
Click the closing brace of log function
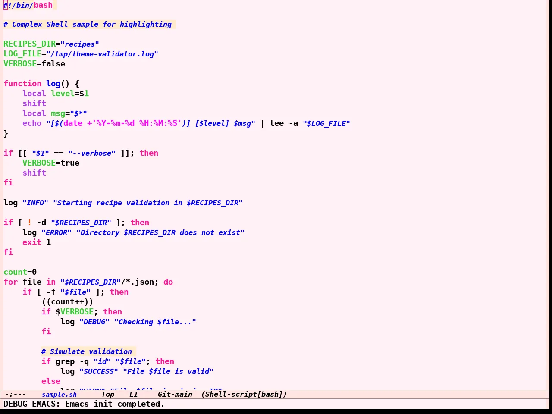click(6, 133)
